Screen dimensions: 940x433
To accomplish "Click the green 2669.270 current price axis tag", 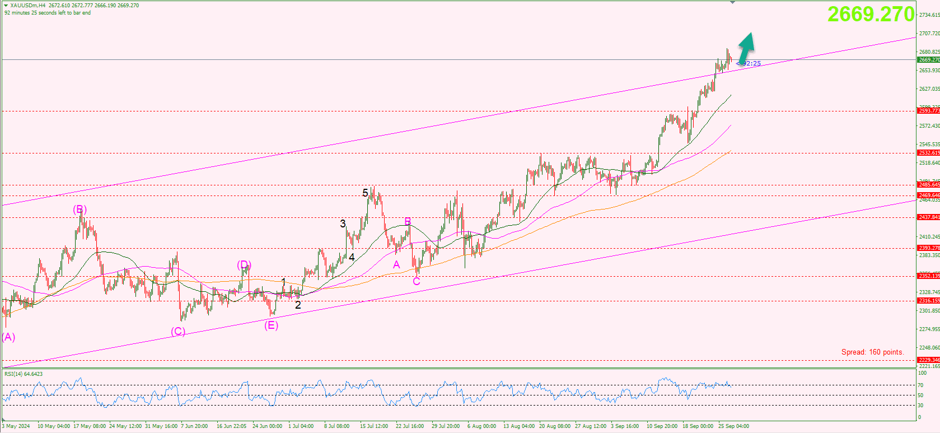I will (x=929, y=59).
